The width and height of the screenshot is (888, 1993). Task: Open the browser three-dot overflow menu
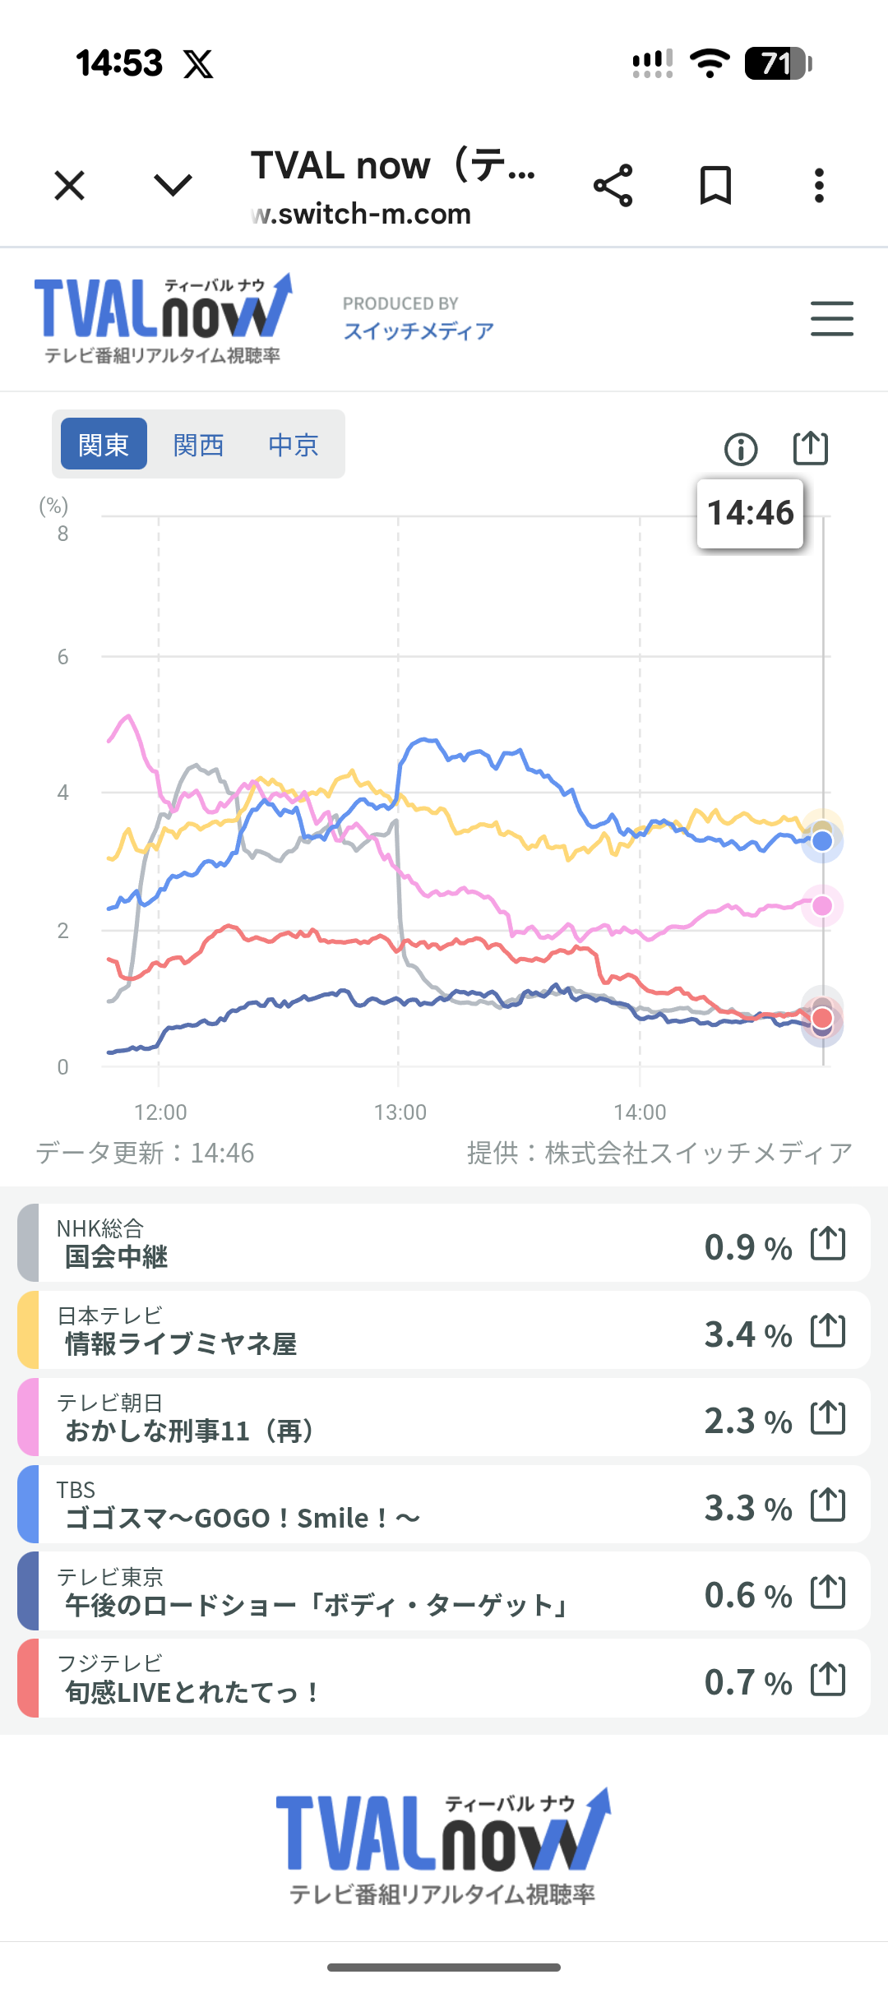coord(819,185)
